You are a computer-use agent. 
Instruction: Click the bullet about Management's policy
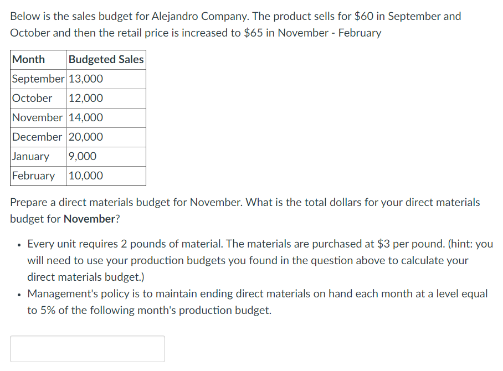click(258, 302)
